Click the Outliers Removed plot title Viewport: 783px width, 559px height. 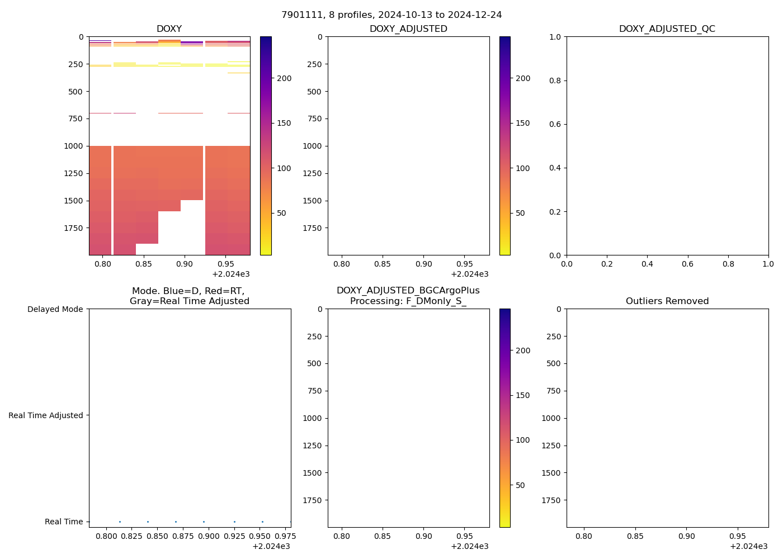[667, 301]
